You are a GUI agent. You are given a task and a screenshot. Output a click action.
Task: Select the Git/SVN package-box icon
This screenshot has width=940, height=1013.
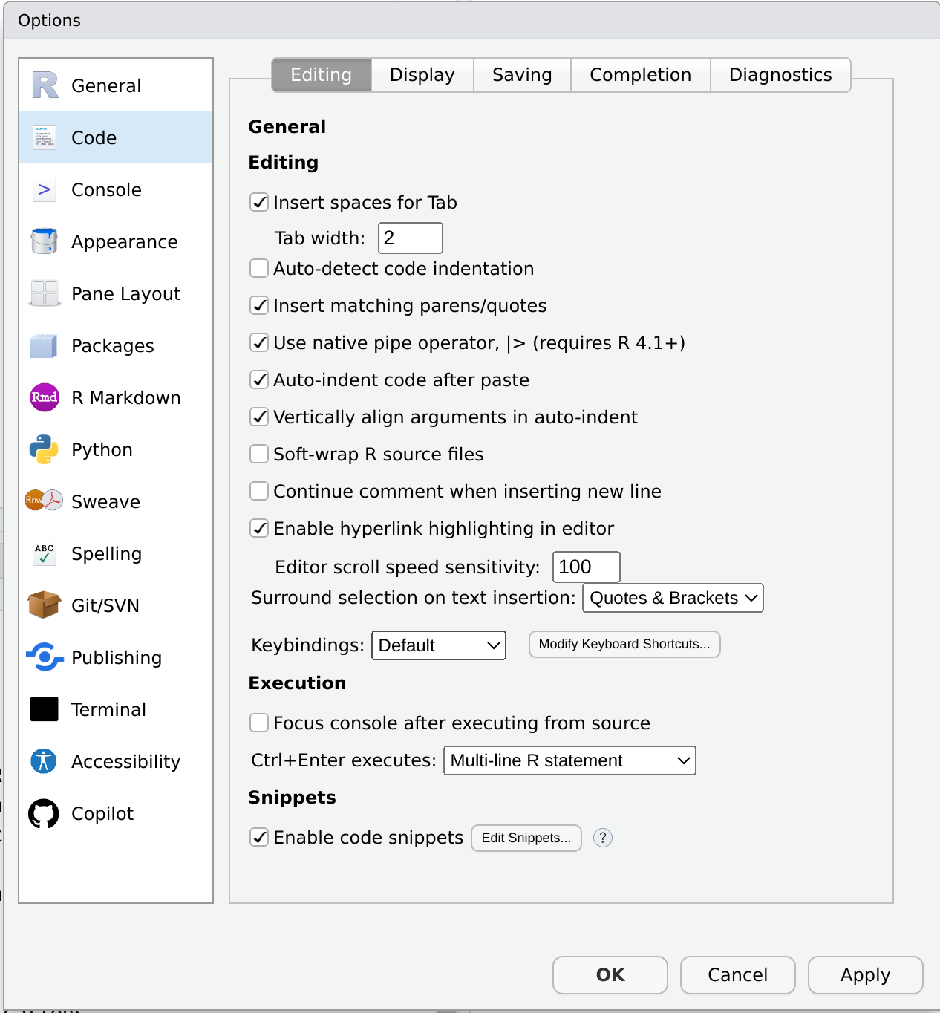pyautogui.click(x=44, y=605)
